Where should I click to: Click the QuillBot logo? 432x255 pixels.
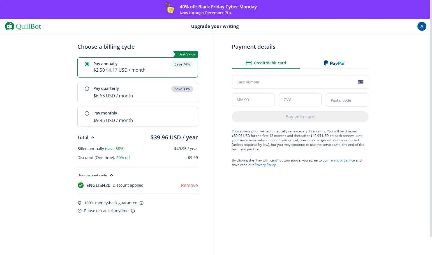23,26
